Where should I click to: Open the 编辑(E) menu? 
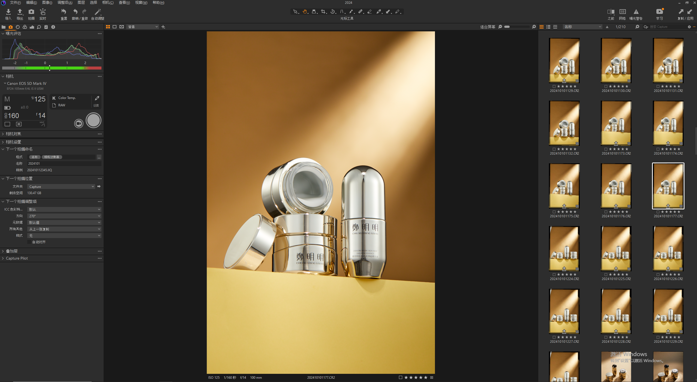click(x=31, y=2)
